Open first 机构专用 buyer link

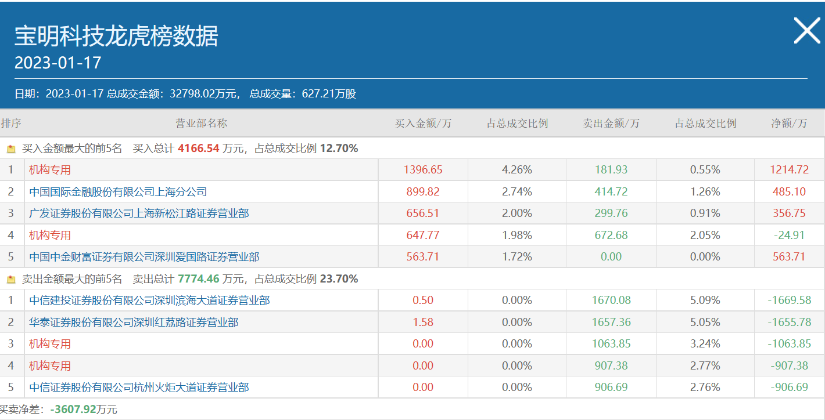tap(50, 170)
